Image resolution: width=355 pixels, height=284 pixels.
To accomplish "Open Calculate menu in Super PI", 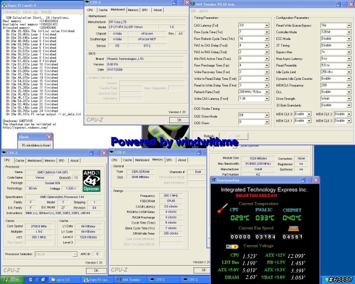I will pos(11,12).
